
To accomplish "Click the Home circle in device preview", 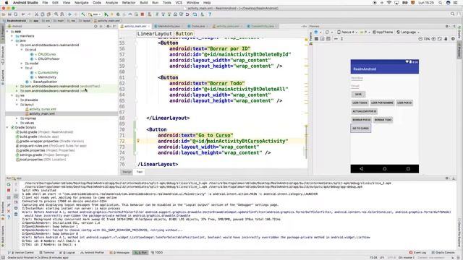I will click(384, 169).
